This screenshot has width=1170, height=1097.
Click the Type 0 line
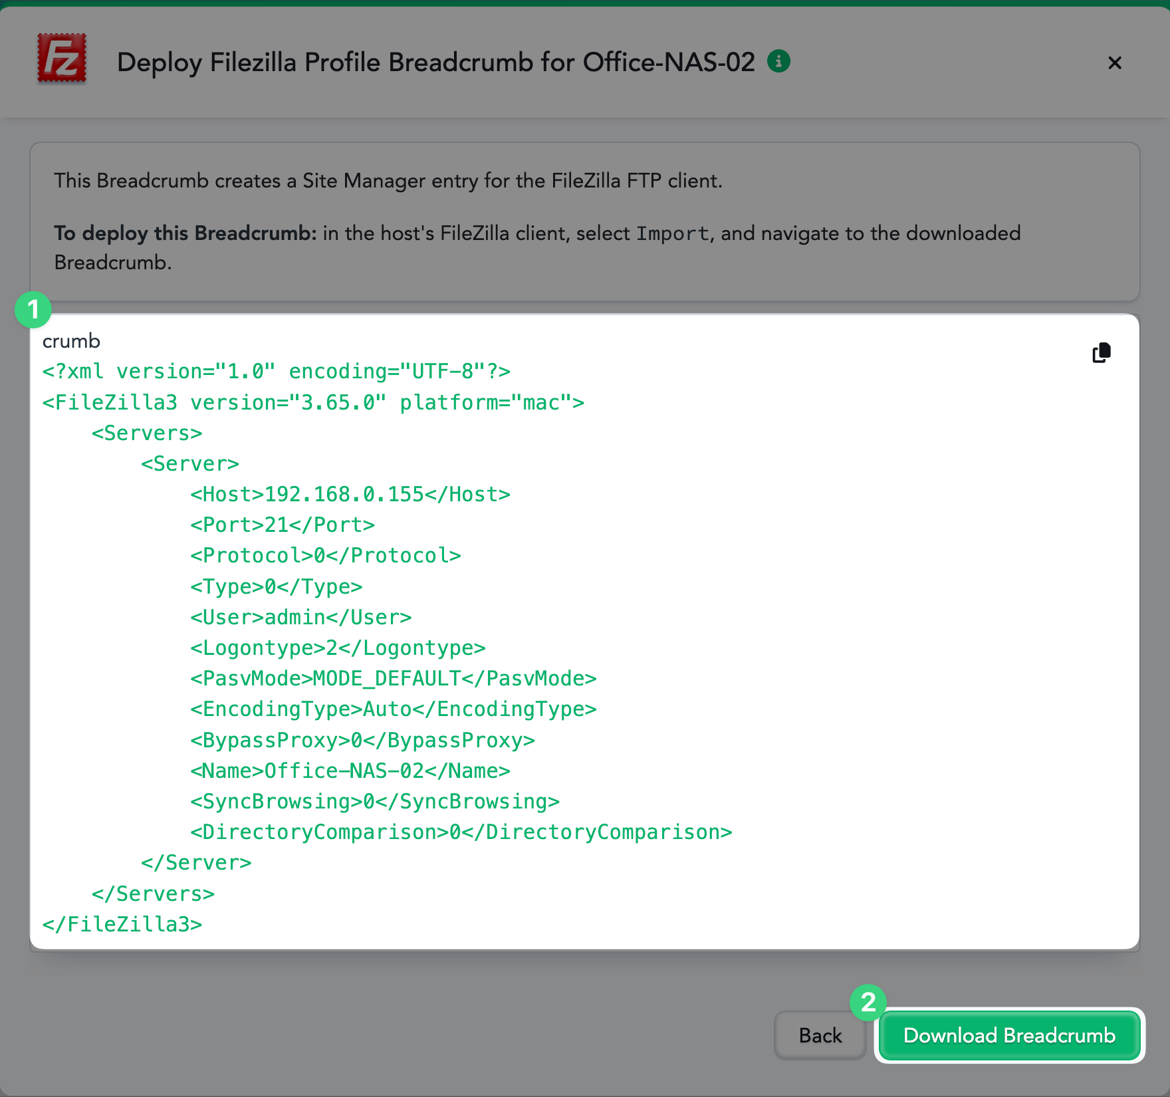(277, 586)
